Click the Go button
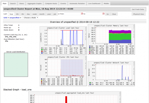Viewport: 149px width, 103px height. (x=108, y=14)
